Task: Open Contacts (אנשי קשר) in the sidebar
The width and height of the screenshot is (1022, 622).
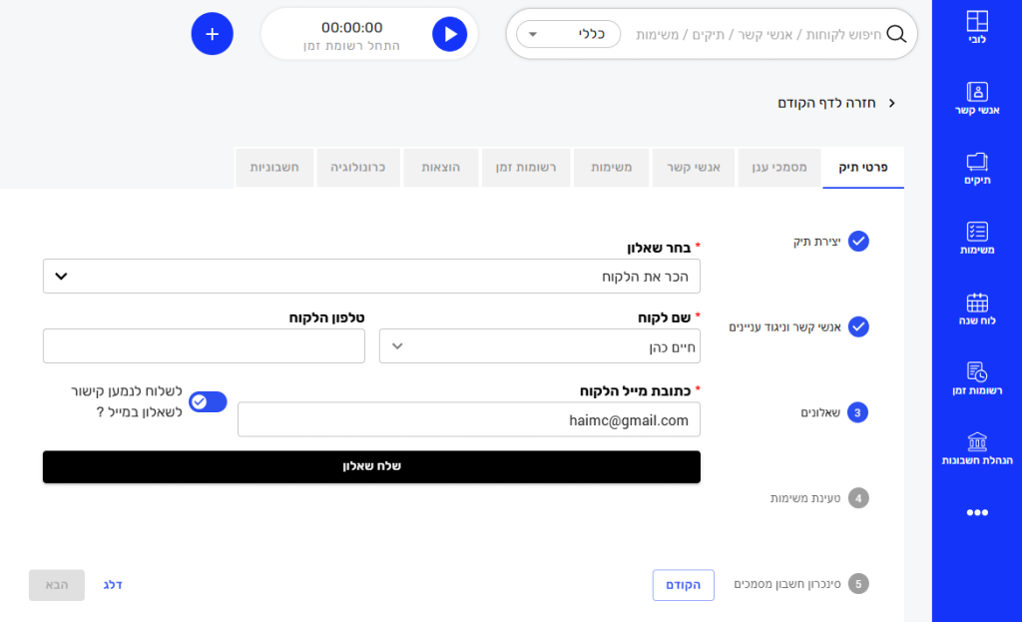Action: (x=977, y=98)
